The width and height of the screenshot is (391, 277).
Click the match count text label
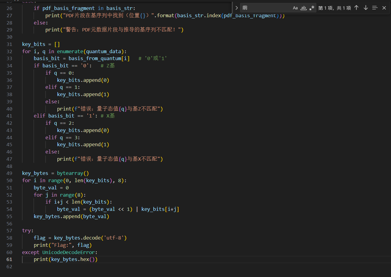[x=334, y=8]
